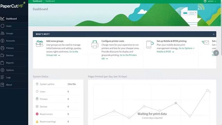Click the Devices menu label in sidebar

10,56
